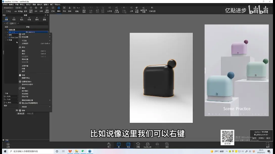Click 保存 in the save reminder popup
The width and height of the screenshot is (275, 154).
(255, 138)
